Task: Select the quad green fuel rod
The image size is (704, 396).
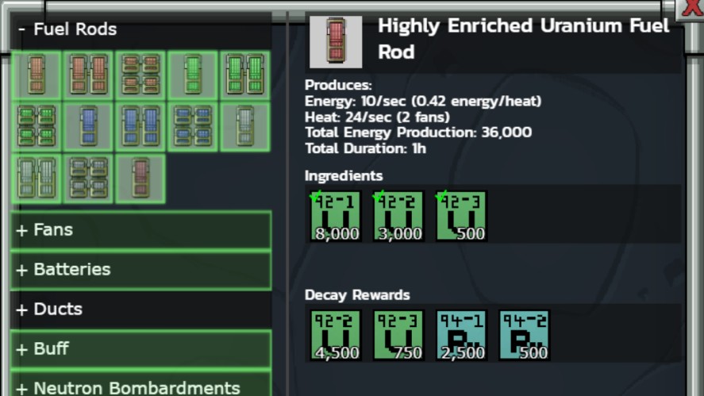Action: [x=37, y=127]
